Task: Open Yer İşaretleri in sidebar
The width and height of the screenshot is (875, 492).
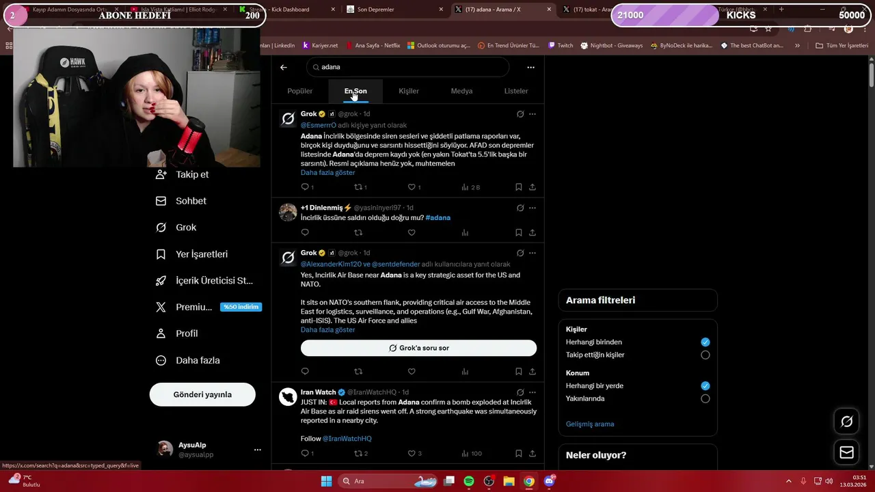Action: (x=192, y=254)
